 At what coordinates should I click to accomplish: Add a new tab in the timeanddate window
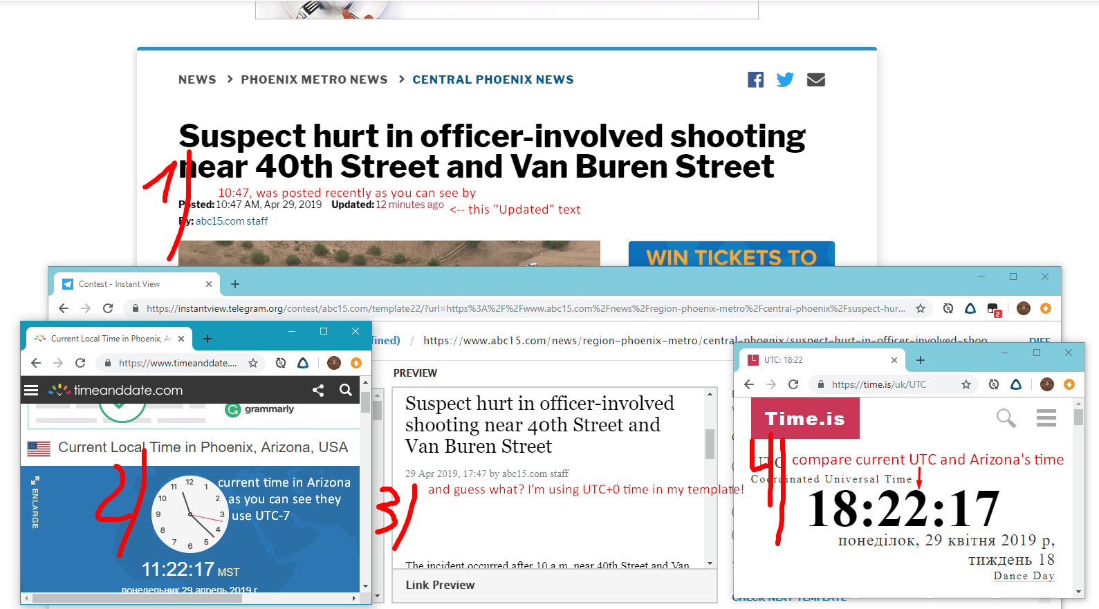207,339
